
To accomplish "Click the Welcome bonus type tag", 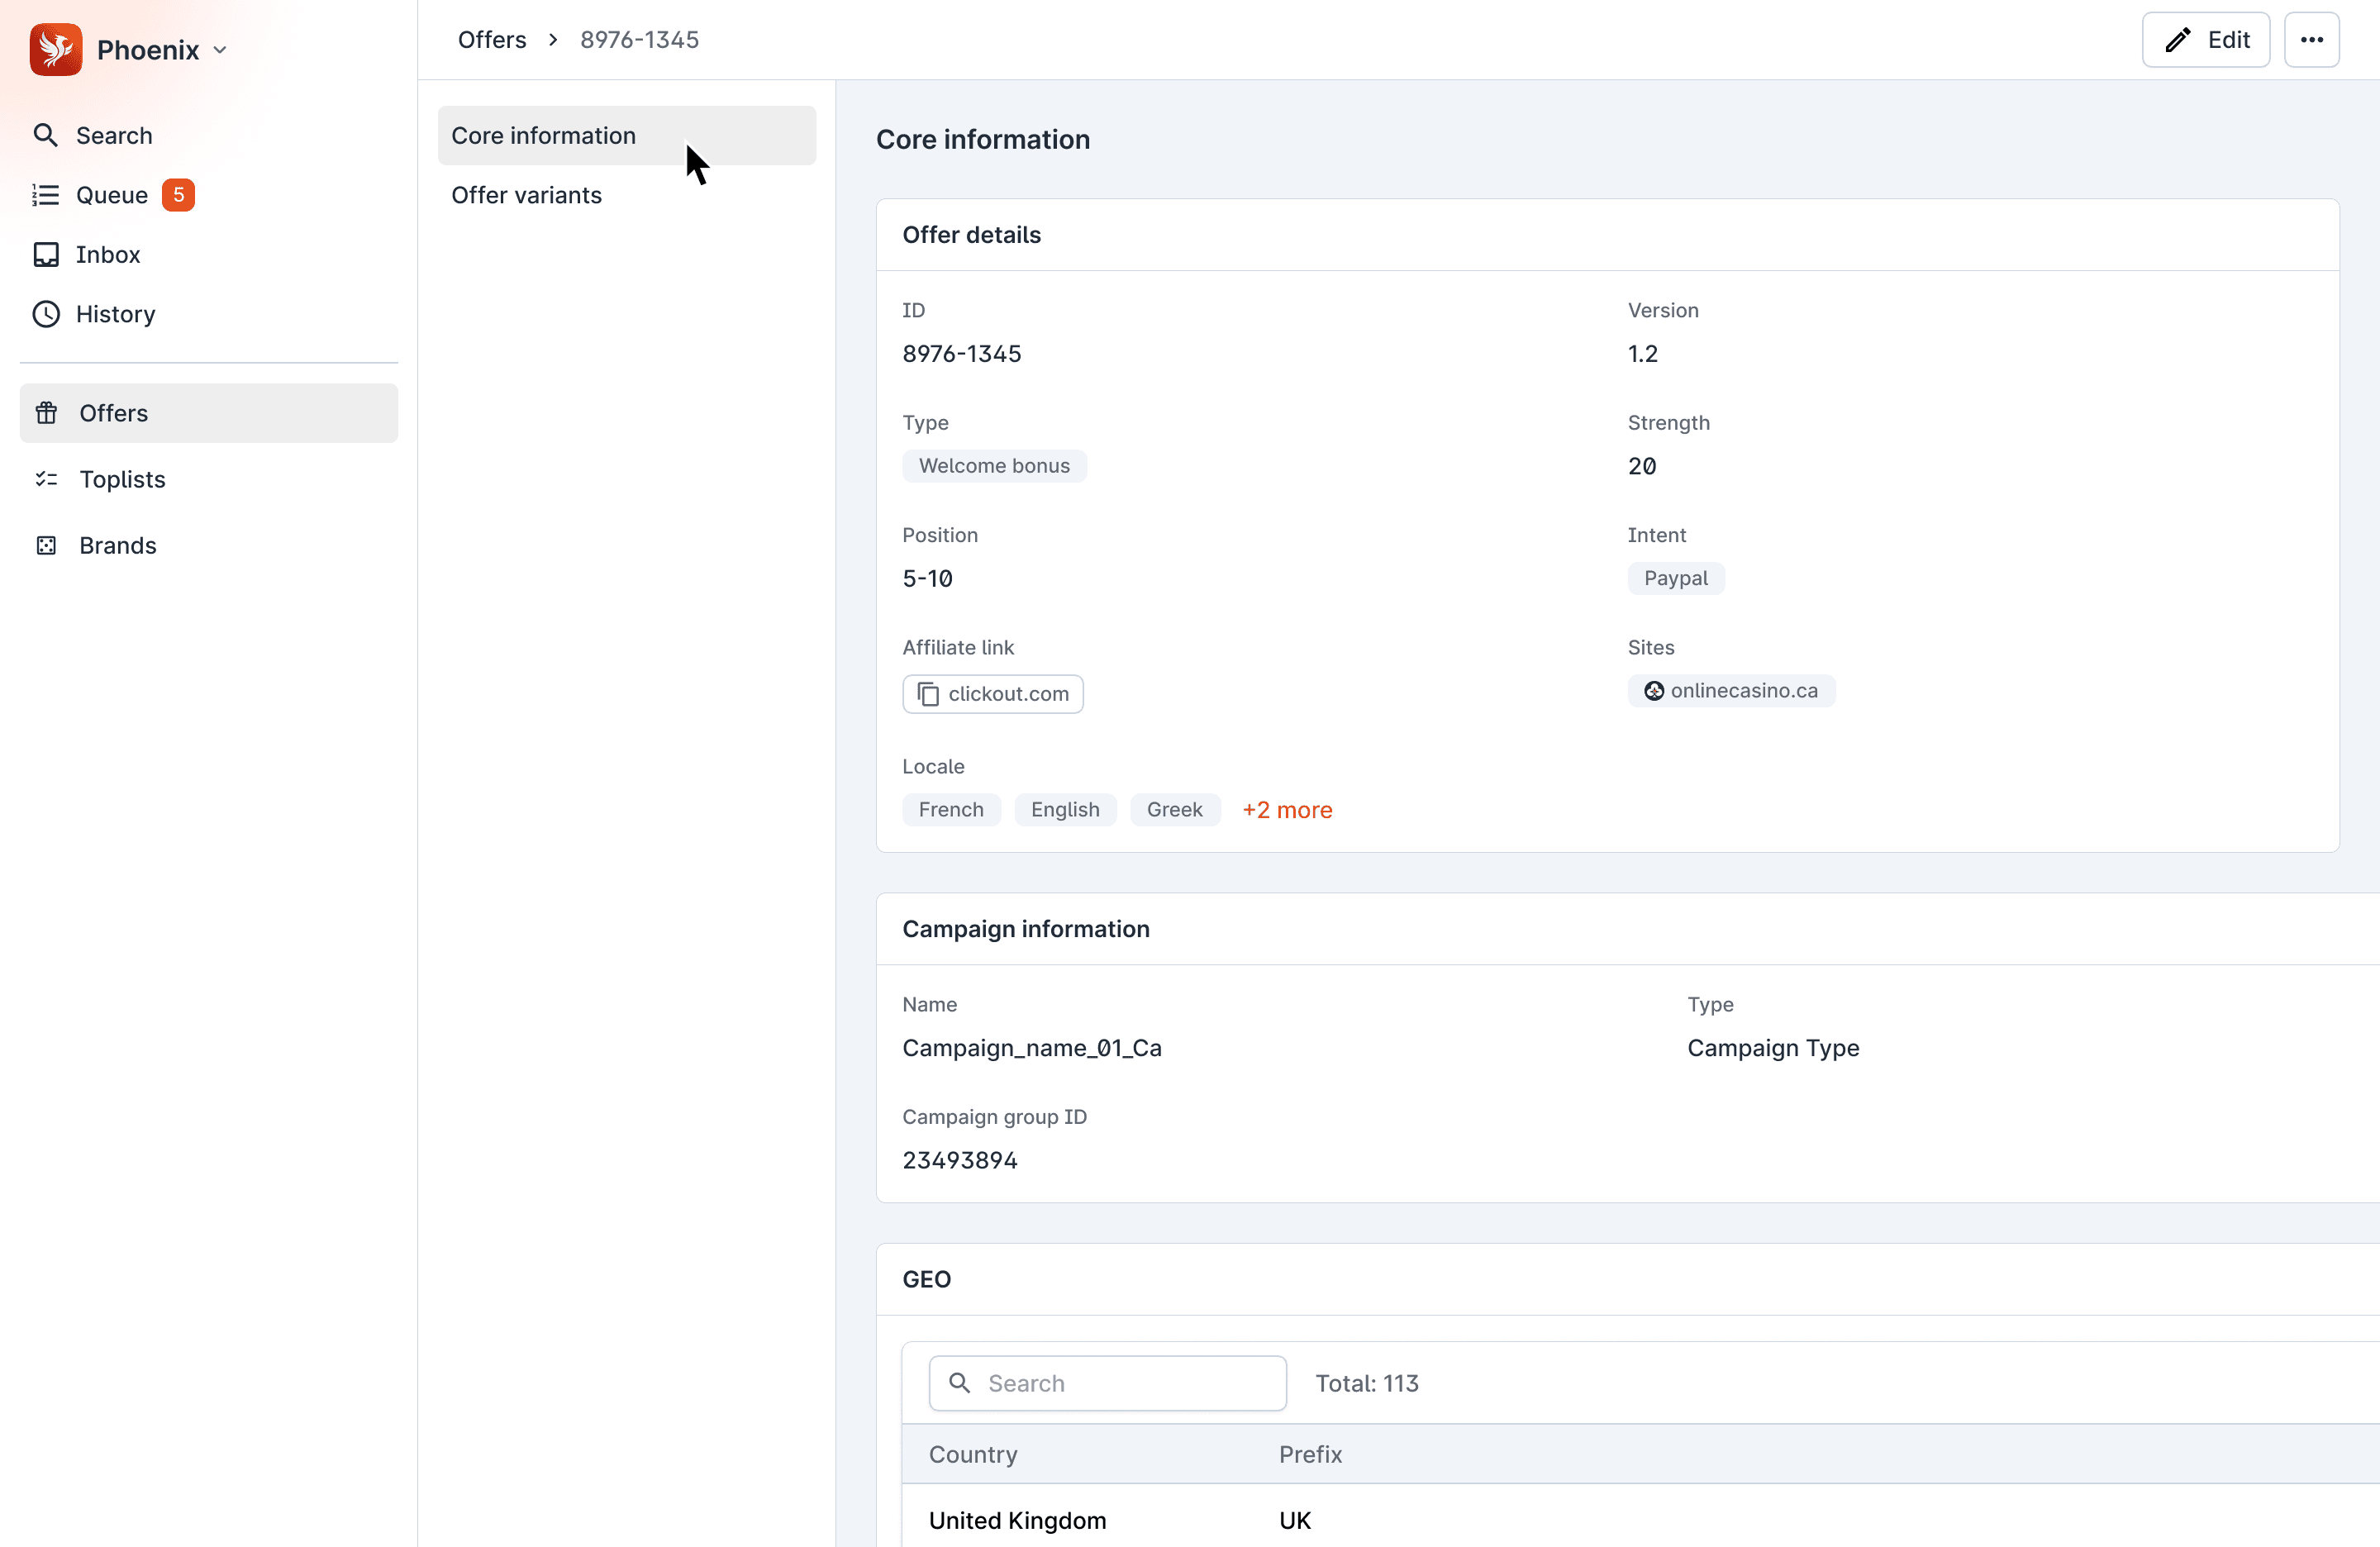I will [x=994, y=466].
